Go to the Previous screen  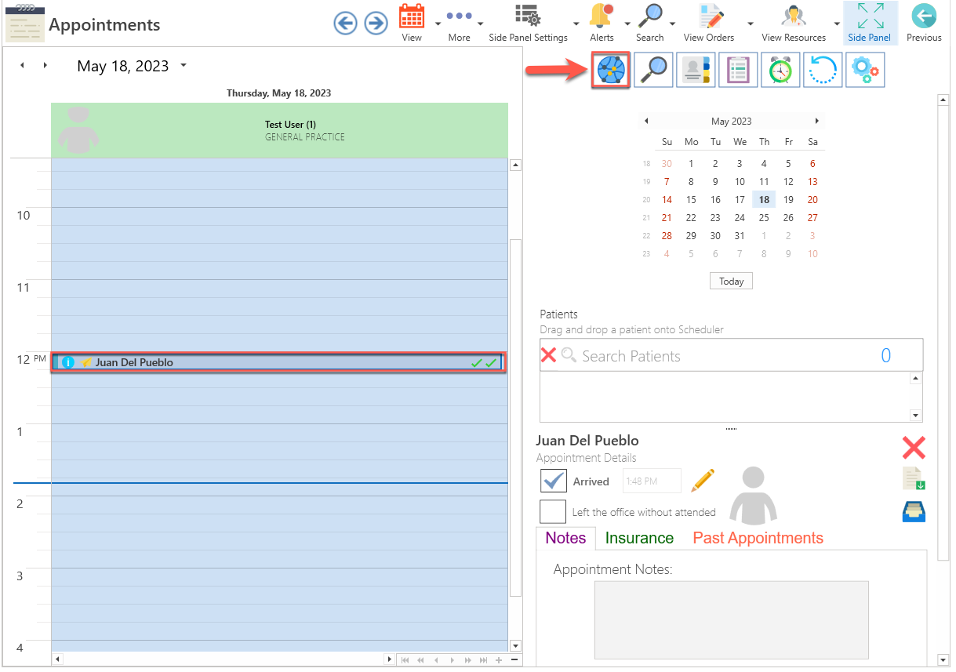click(924, 23)
